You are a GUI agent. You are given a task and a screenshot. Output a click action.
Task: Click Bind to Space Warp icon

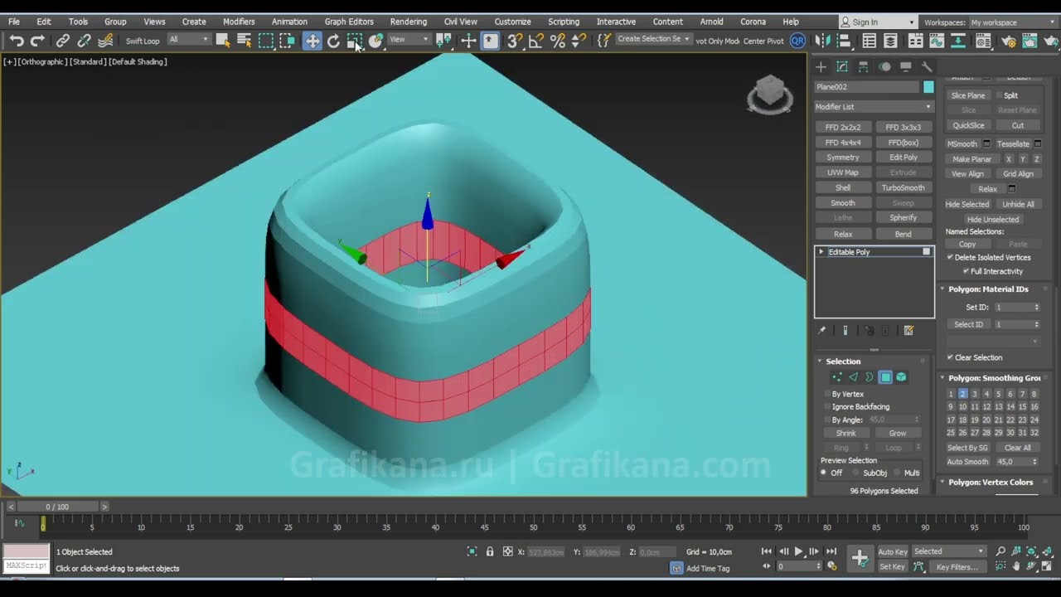(x=106, y=40)
